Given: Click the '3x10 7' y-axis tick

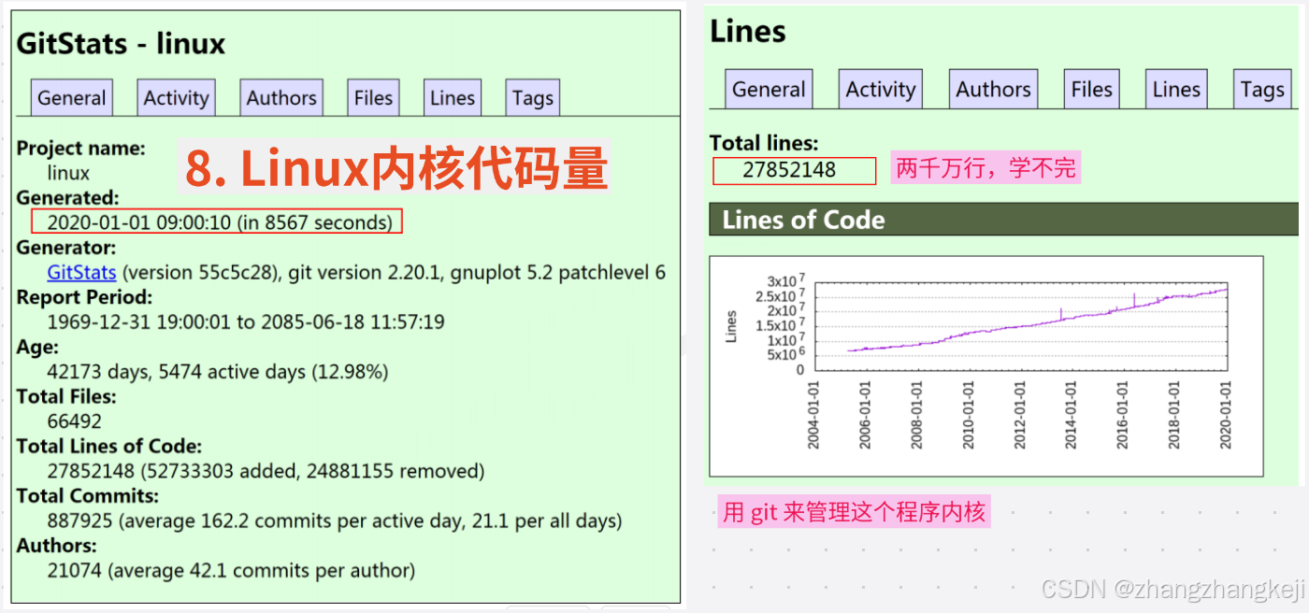Looking at the screenshot, I should coord(786,281).
